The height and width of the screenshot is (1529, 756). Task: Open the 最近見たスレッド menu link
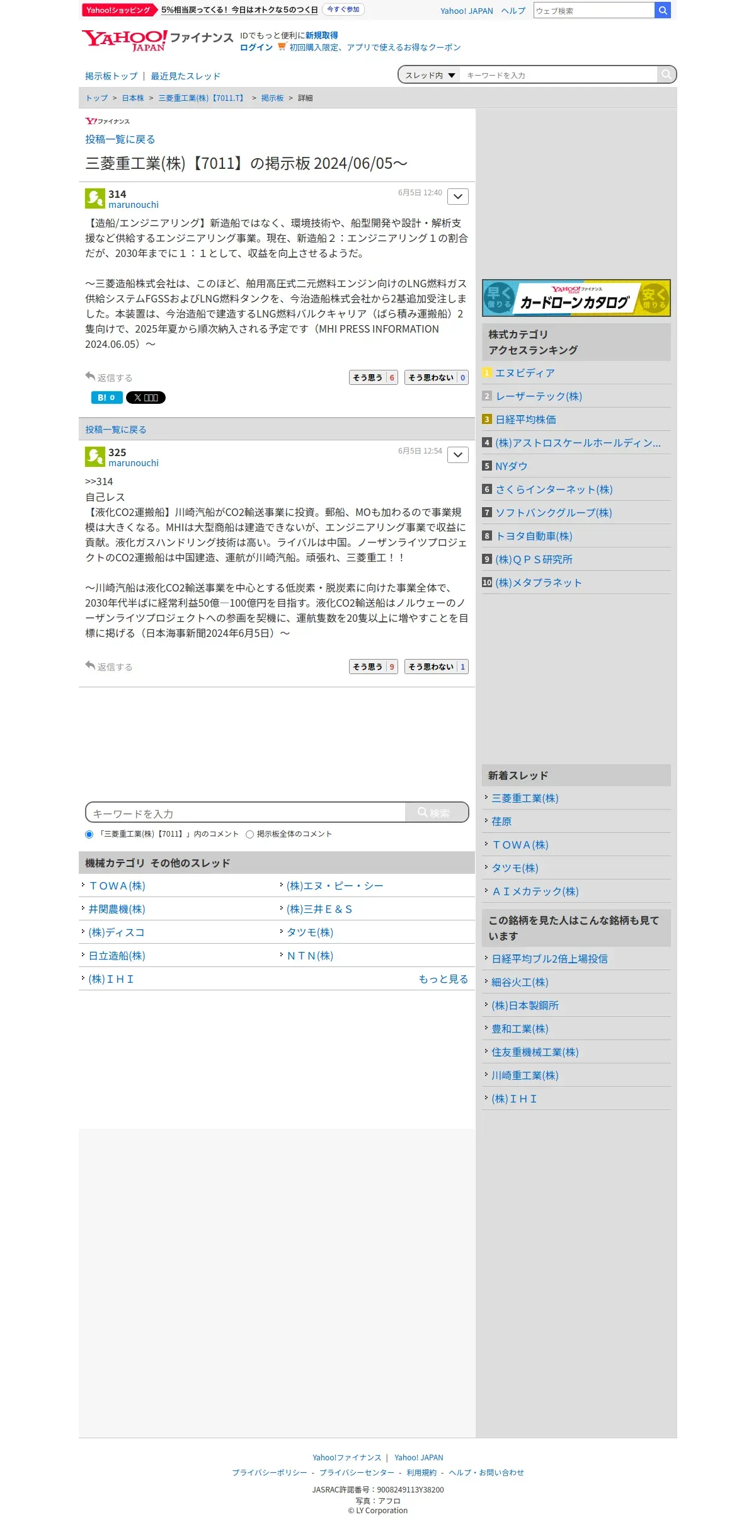click(x=185, y=76)
